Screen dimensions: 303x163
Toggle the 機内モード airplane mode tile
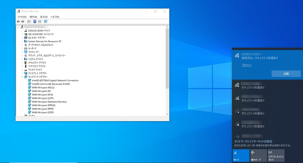tap(258, 155)
